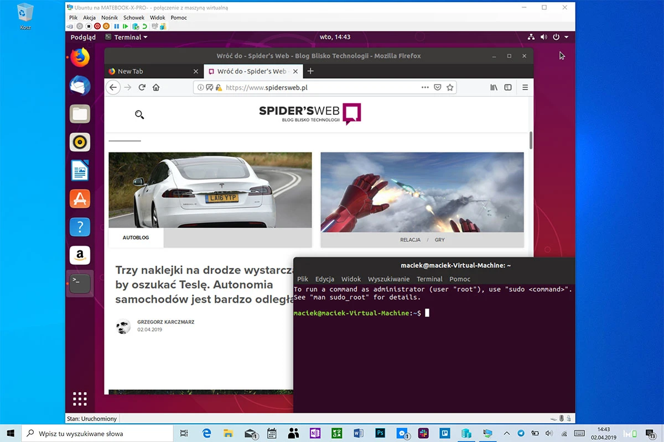664x442 pixels.
Task: Open page actions three-dot menu in URL bar
Action: pyautogui.click(x=425, y=87)
